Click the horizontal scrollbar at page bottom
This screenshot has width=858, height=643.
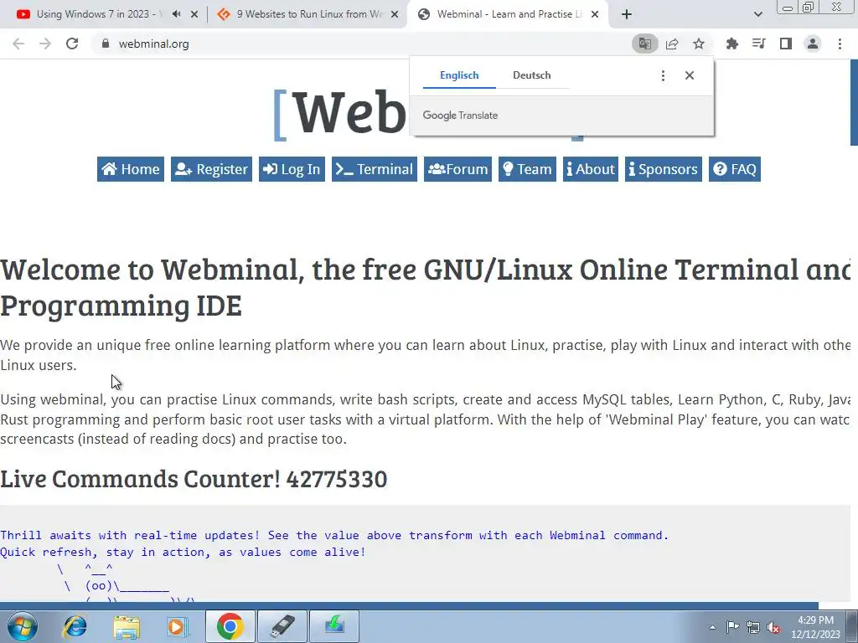(x=409, y=606)
